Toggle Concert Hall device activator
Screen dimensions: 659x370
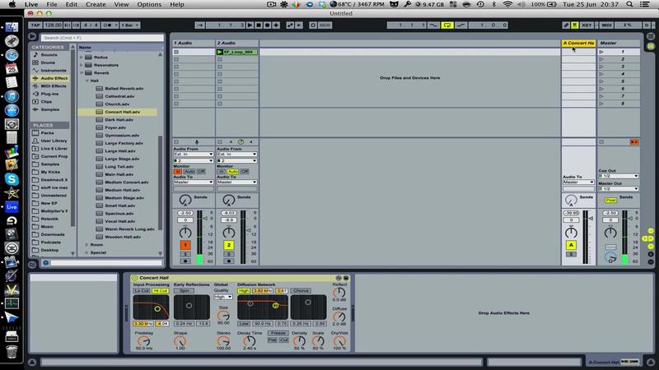pos(135,278)
